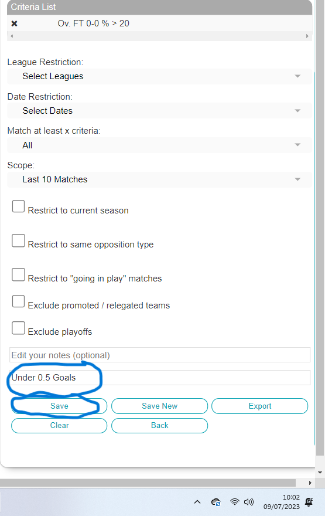Open the Wi-Fi network tray icon
325x516 pixels.
(x=235, y=502)
